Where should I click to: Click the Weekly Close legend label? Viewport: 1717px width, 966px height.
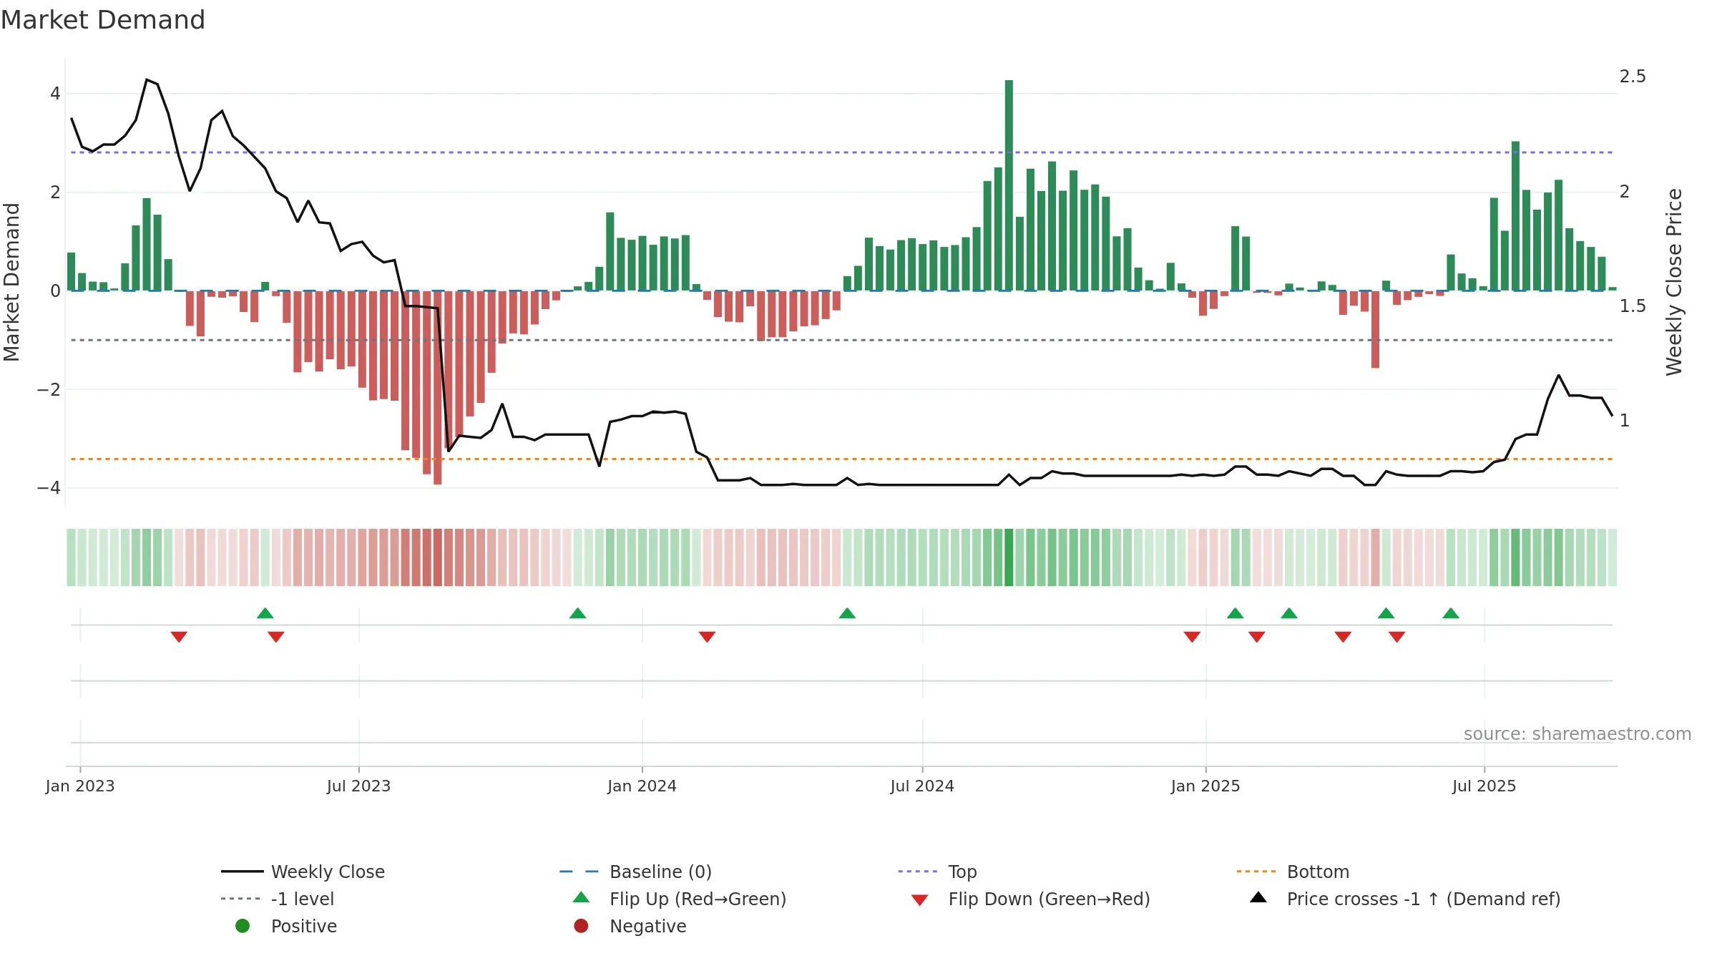[x=328, y=872]
